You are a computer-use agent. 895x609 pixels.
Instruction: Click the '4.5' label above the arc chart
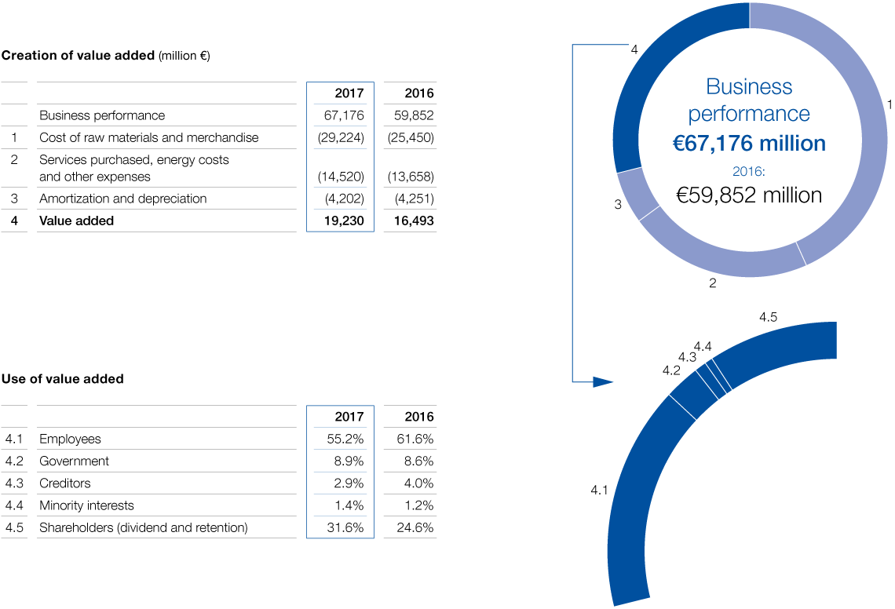tap(769, 317)
